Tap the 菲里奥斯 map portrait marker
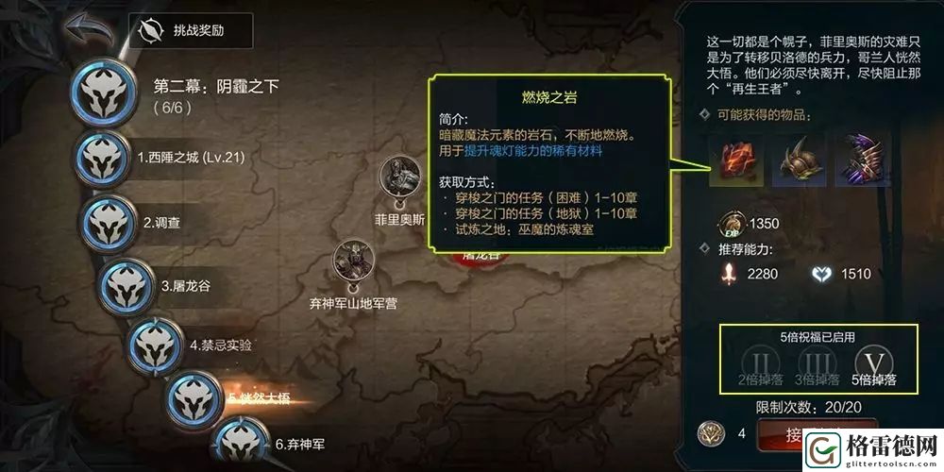The width and height of the screenshot is (944, 472). click(399, 176)
